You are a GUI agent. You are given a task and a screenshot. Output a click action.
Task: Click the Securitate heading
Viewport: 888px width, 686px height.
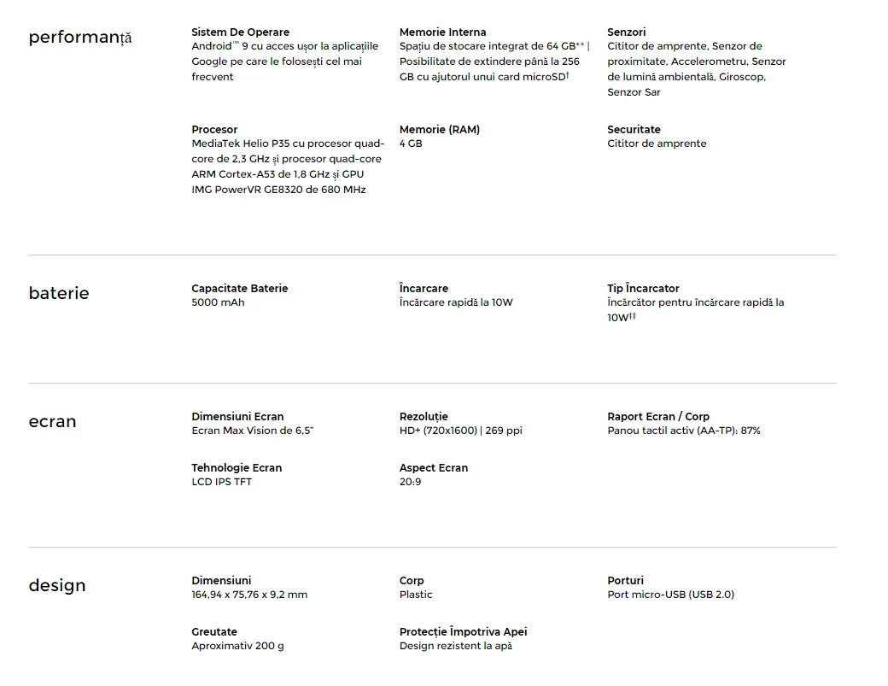pyautogui.click(x=634, y=130)
